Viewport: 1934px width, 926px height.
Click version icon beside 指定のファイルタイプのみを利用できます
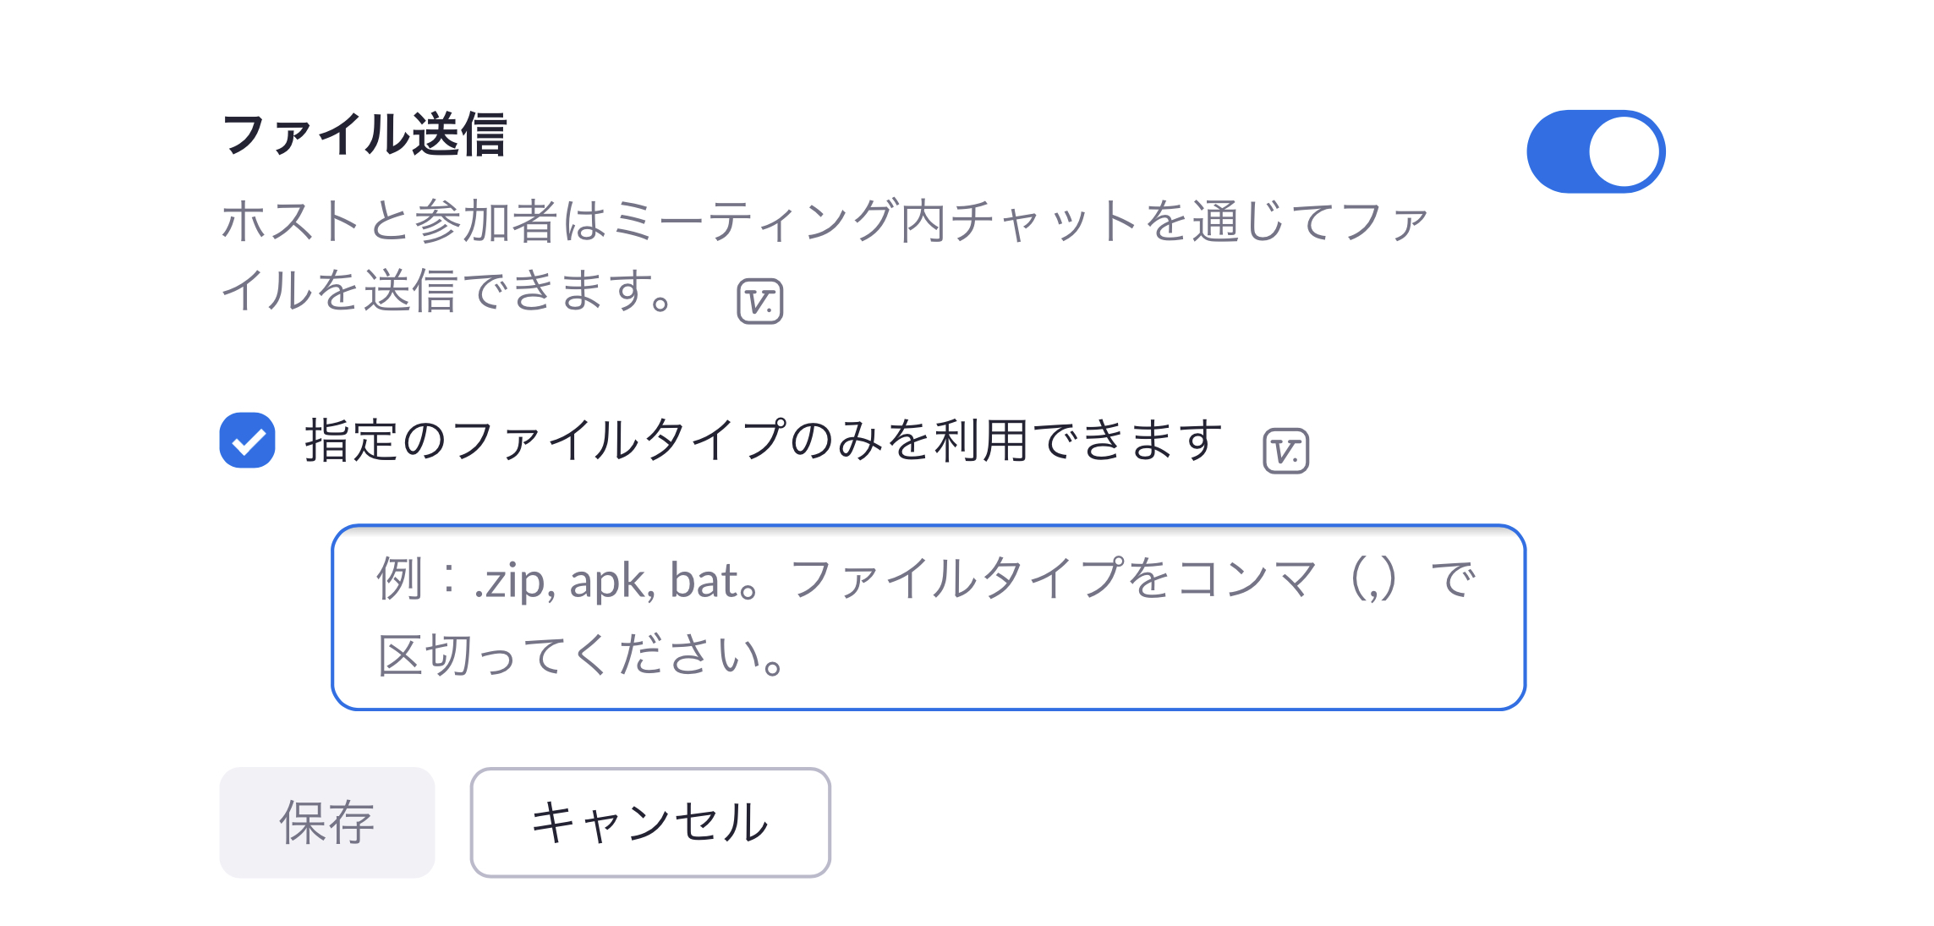click(x=1285, y=452)
